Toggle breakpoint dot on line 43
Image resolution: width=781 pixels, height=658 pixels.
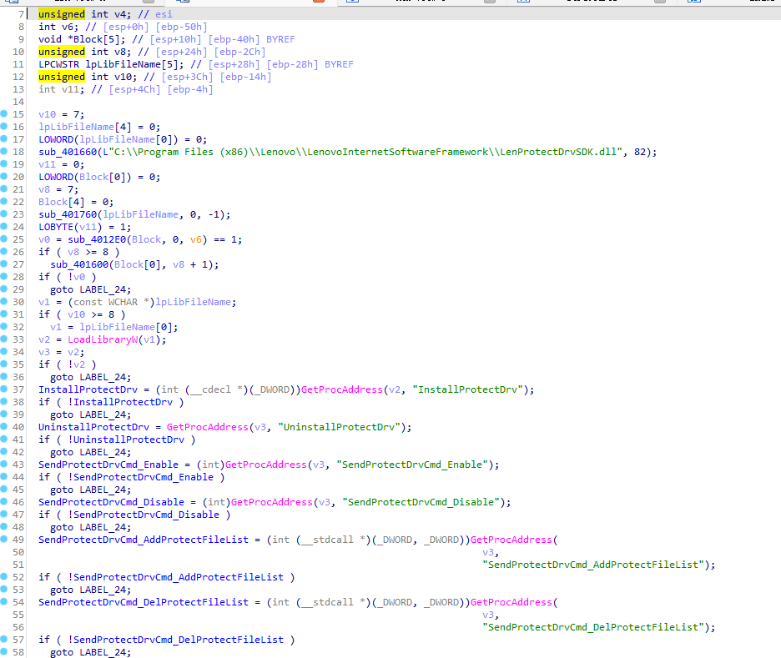4,464
